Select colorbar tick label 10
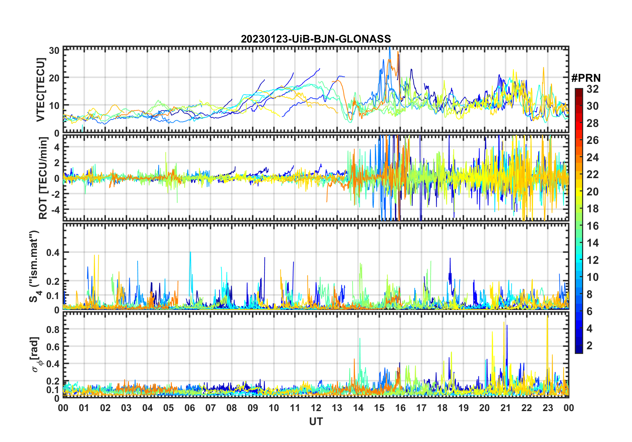Screen dimensions: 632x442 (592, 277)
